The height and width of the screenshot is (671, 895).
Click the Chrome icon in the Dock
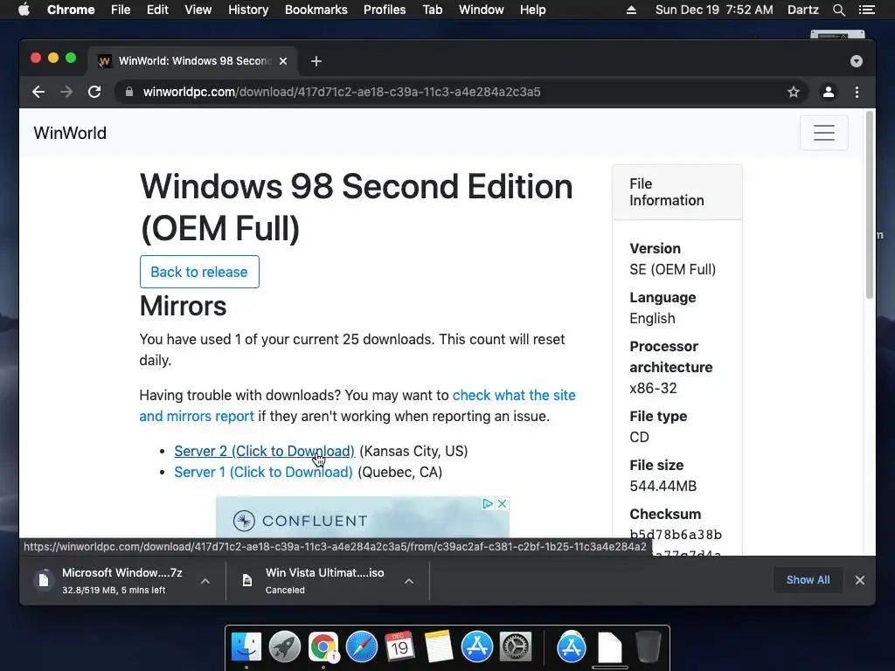click(323, 647)
